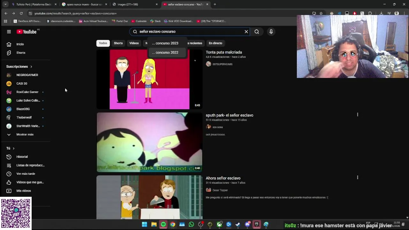Open the Chrome downloads icon

[381, 13]
